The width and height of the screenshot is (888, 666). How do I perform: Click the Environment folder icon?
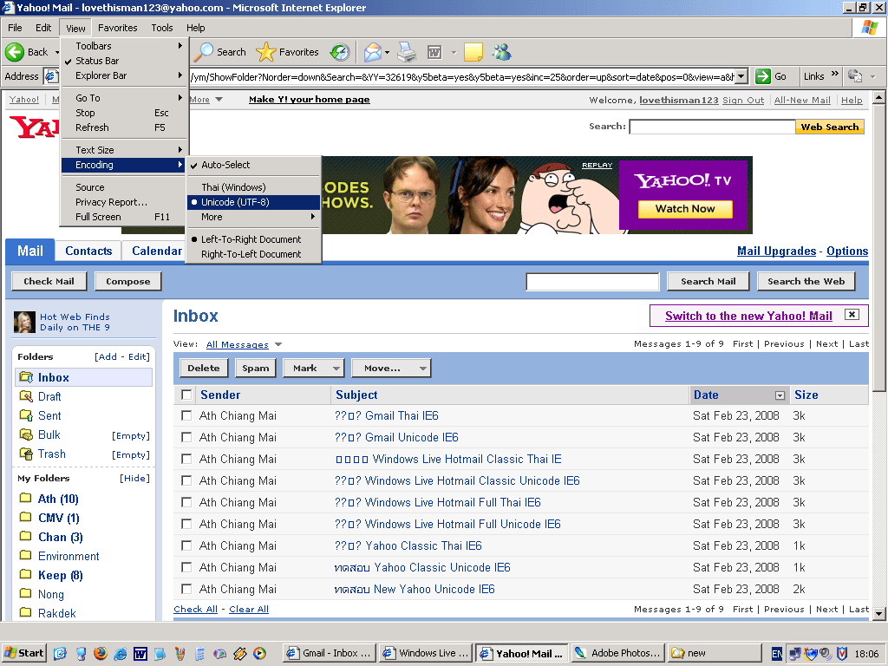(25, 555)
